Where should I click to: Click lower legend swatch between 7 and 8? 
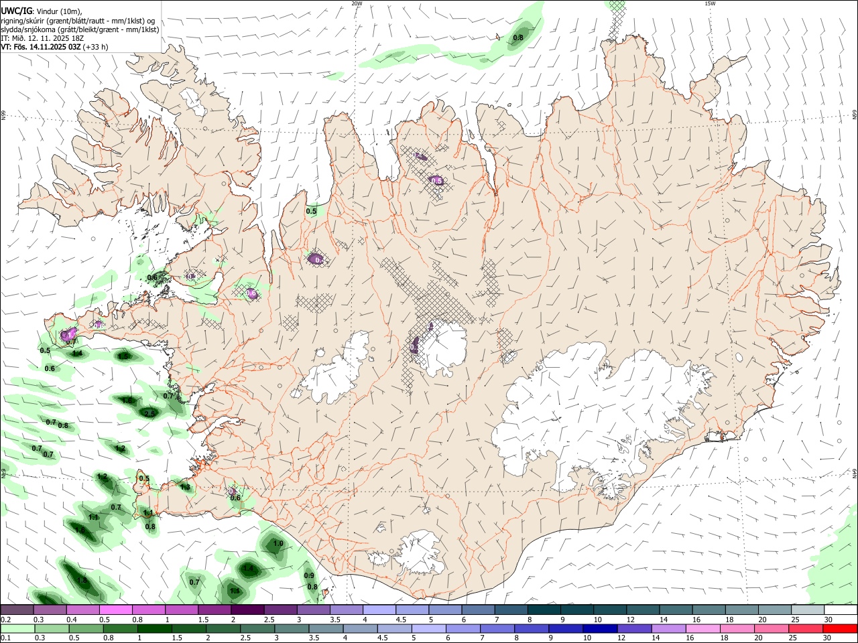[x=497, y=628]
